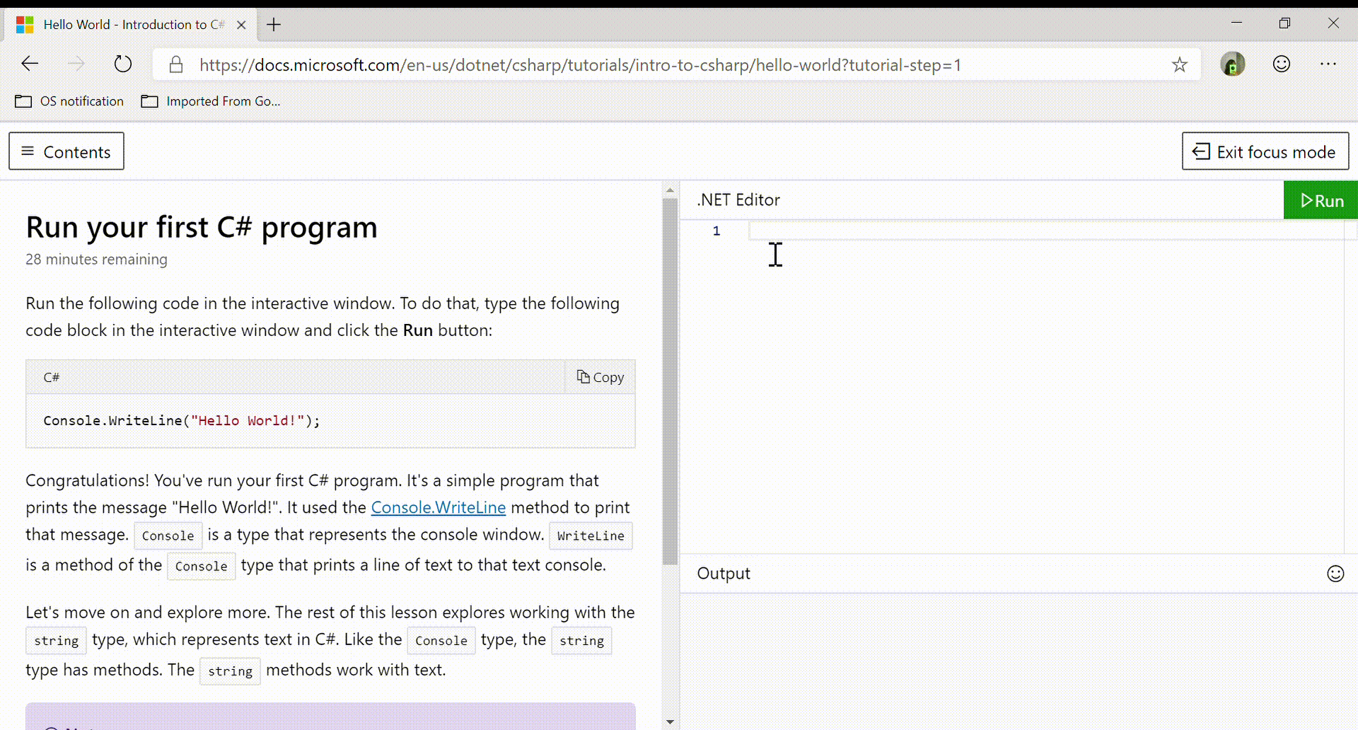This screenshot has width=1358, height=730.
Task: Run the code with the green Run button
Action: pyautogui.click(x=1321, y=200)
